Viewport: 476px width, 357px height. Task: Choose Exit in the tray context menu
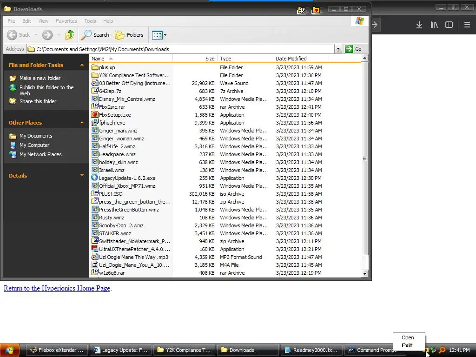tap(407, 345)
